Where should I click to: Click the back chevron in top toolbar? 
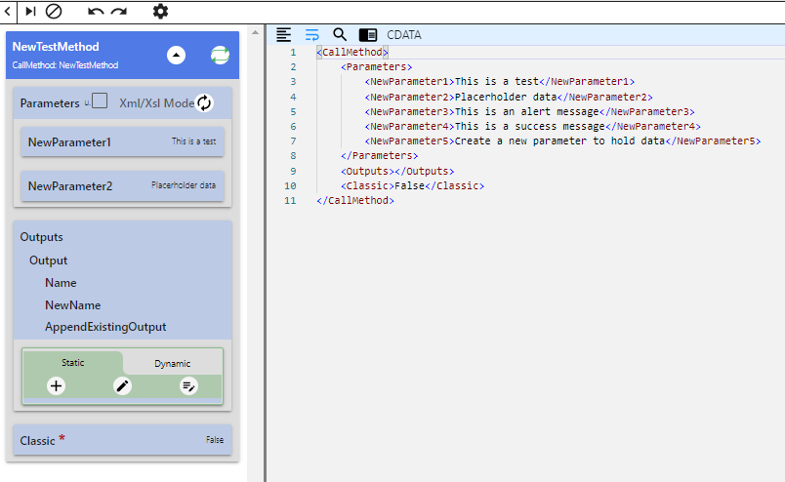tap(8, 11)
